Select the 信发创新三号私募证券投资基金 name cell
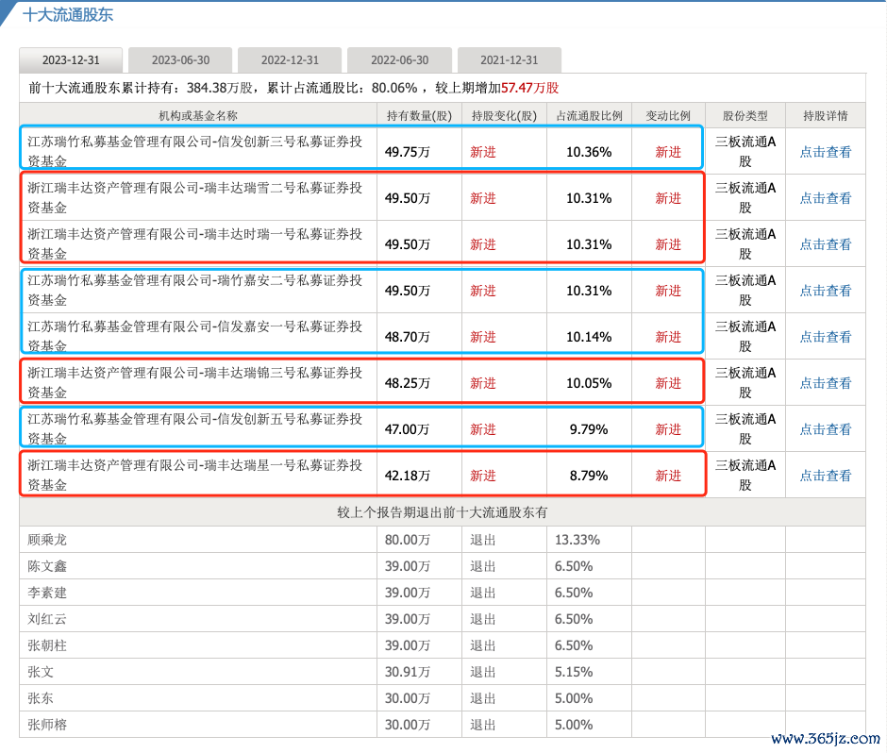The image size is (887, 753). (x=198, y=151)
